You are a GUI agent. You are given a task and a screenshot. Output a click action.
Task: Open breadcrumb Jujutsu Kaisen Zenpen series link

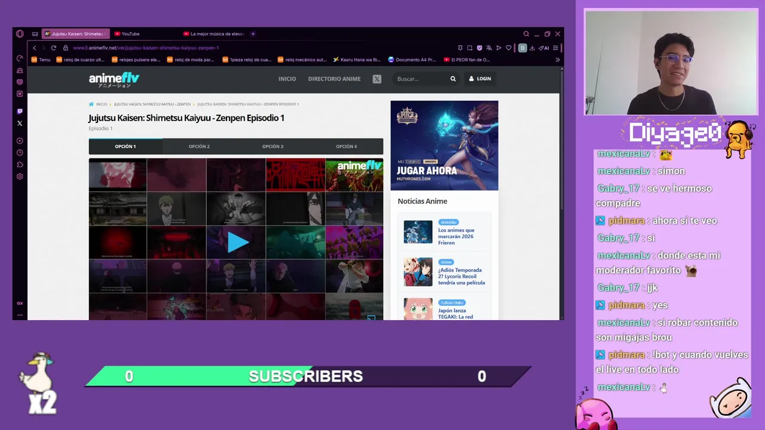tap(152, 104)
